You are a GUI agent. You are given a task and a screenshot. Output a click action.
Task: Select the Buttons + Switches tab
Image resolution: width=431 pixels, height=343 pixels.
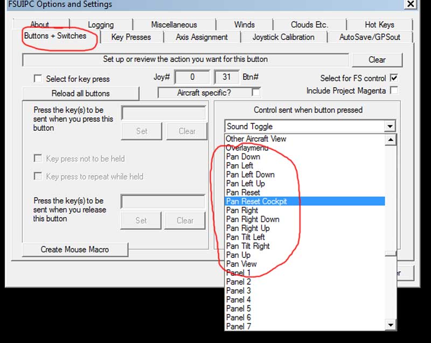click(x=55, y=36)
